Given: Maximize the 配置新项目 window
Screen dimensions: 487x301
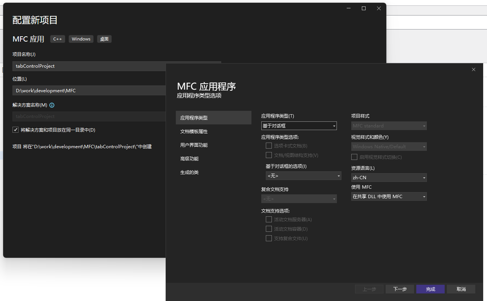Looking at the screenshot, I should tap(363, 8).
